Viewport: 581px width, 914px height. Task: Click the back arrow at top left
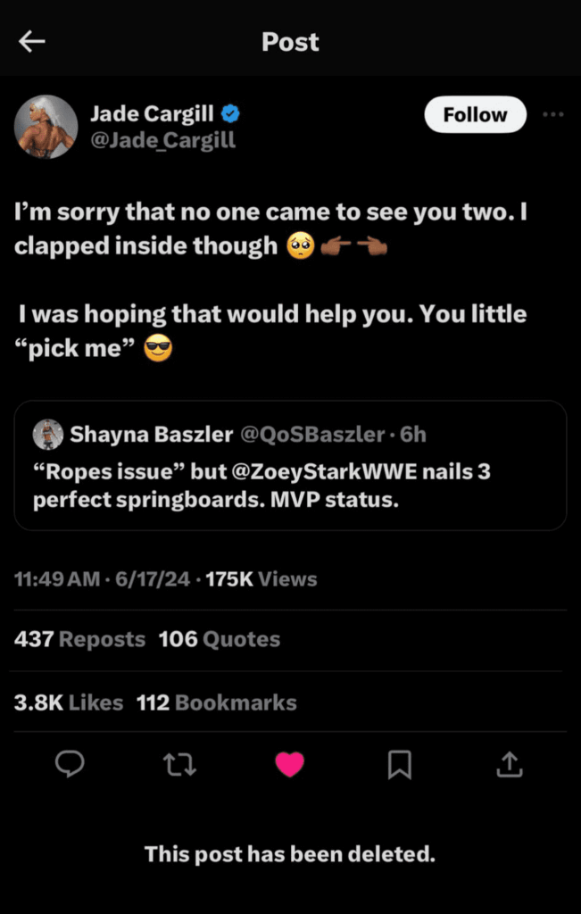tap(32, 41)
